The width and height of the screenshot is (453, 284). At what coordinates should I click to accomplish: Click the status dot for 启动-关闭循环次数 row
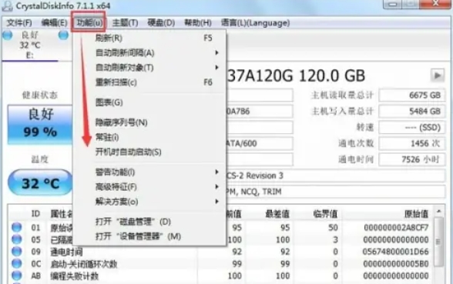point(16,263)
